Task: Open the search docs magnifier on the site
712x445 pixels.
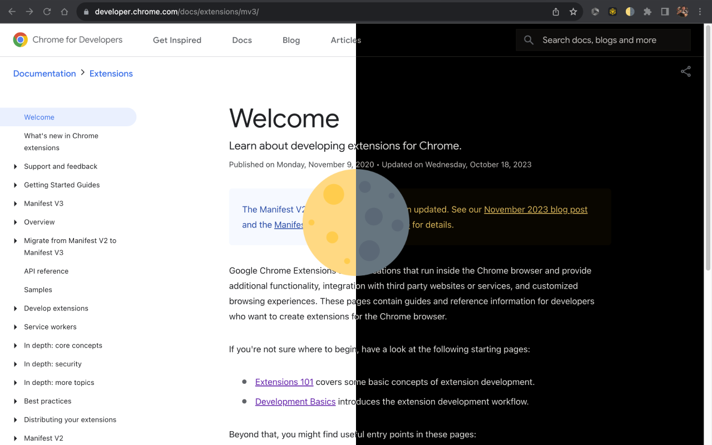Action: [528, 39]
